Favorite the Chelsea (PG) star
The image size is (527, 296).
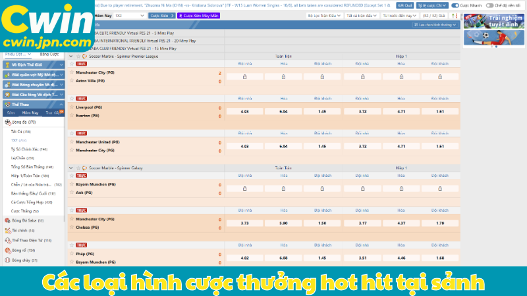(x=72, y=227)
